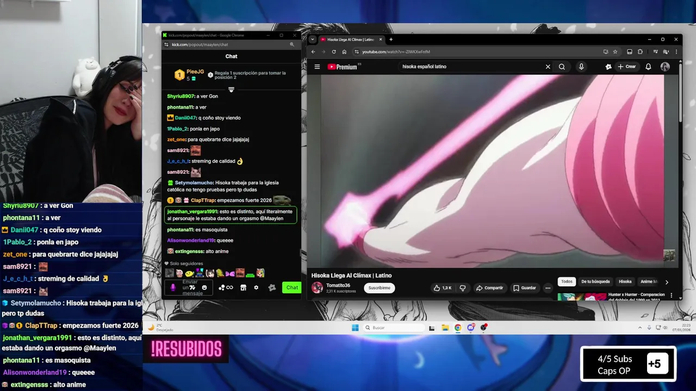
Task: Open the Kick shop store icon
Action: [x=243, y=288]
